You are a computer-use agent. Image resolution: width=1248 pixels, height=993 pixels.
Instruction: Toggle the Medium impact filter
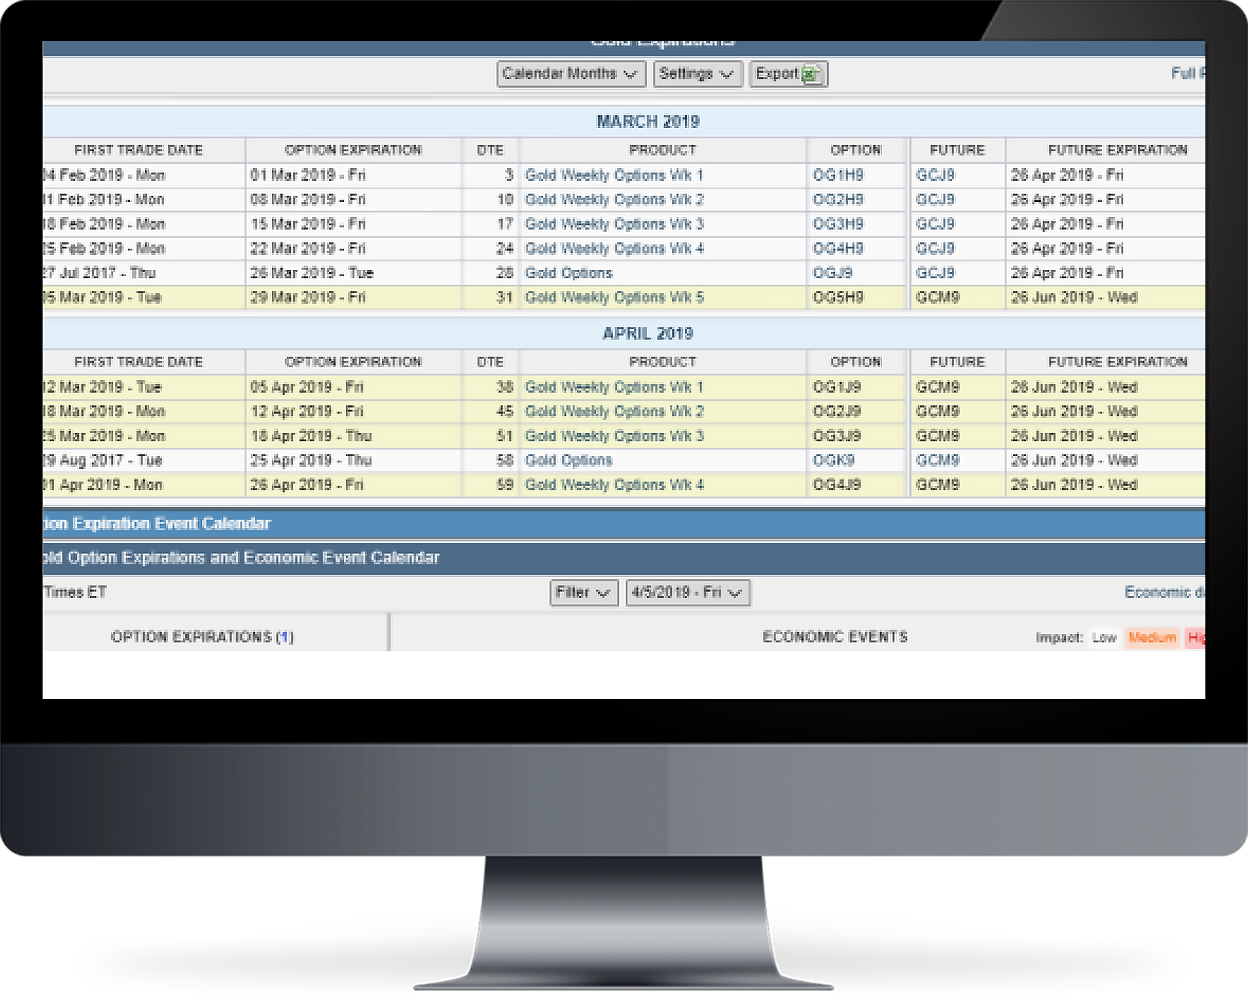(x=1150, y=638)
